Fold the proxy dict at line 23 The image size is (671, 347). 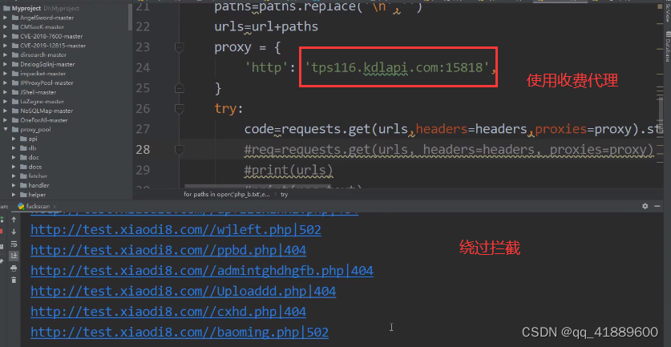tap(180, 47)
